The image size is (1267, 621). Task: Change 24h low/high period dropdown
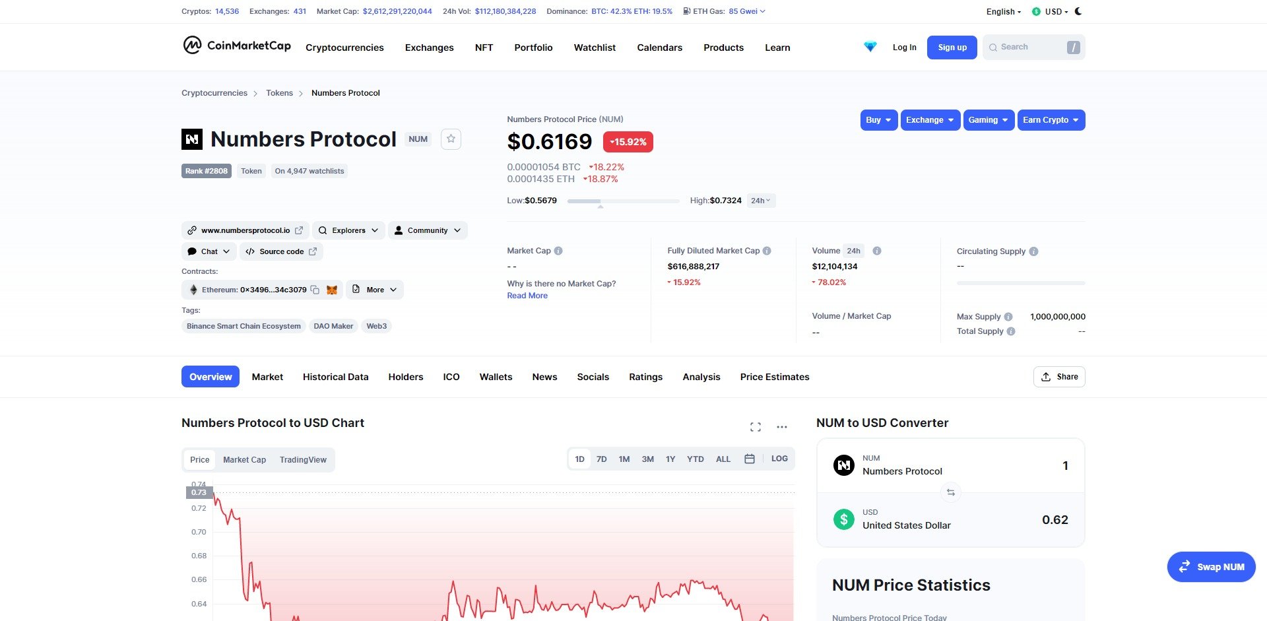pos(761,201)
